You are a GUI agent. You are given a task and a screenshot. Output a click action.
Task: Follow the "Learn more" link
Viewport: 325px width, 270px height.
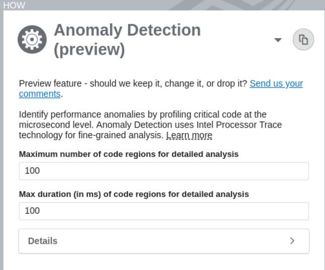[x=189, y=135]
